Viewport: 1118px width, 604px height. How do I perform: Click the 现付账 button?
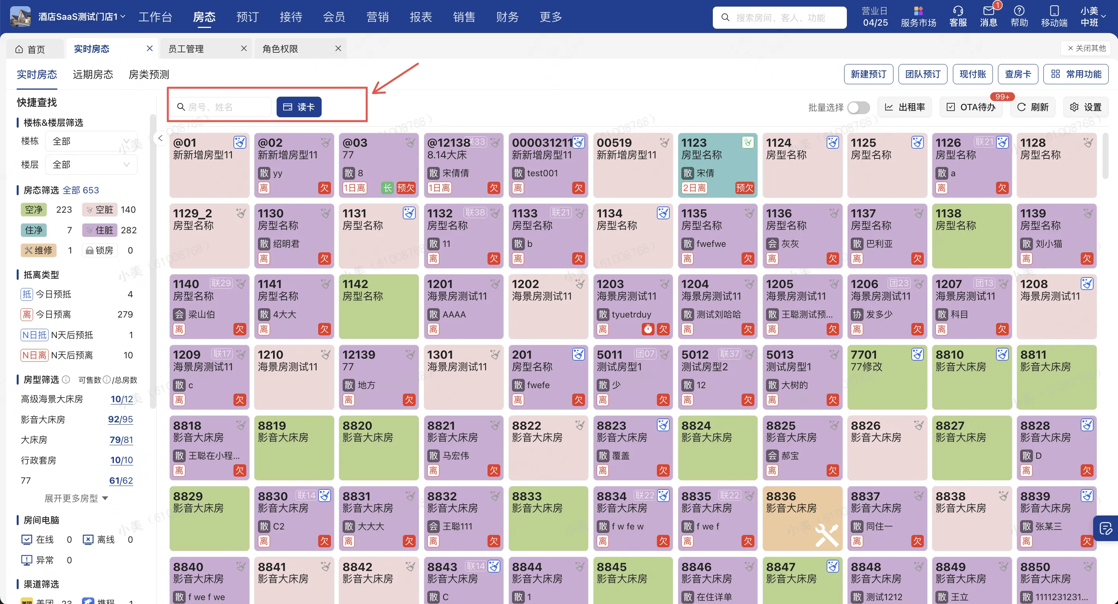click(973, 74)
